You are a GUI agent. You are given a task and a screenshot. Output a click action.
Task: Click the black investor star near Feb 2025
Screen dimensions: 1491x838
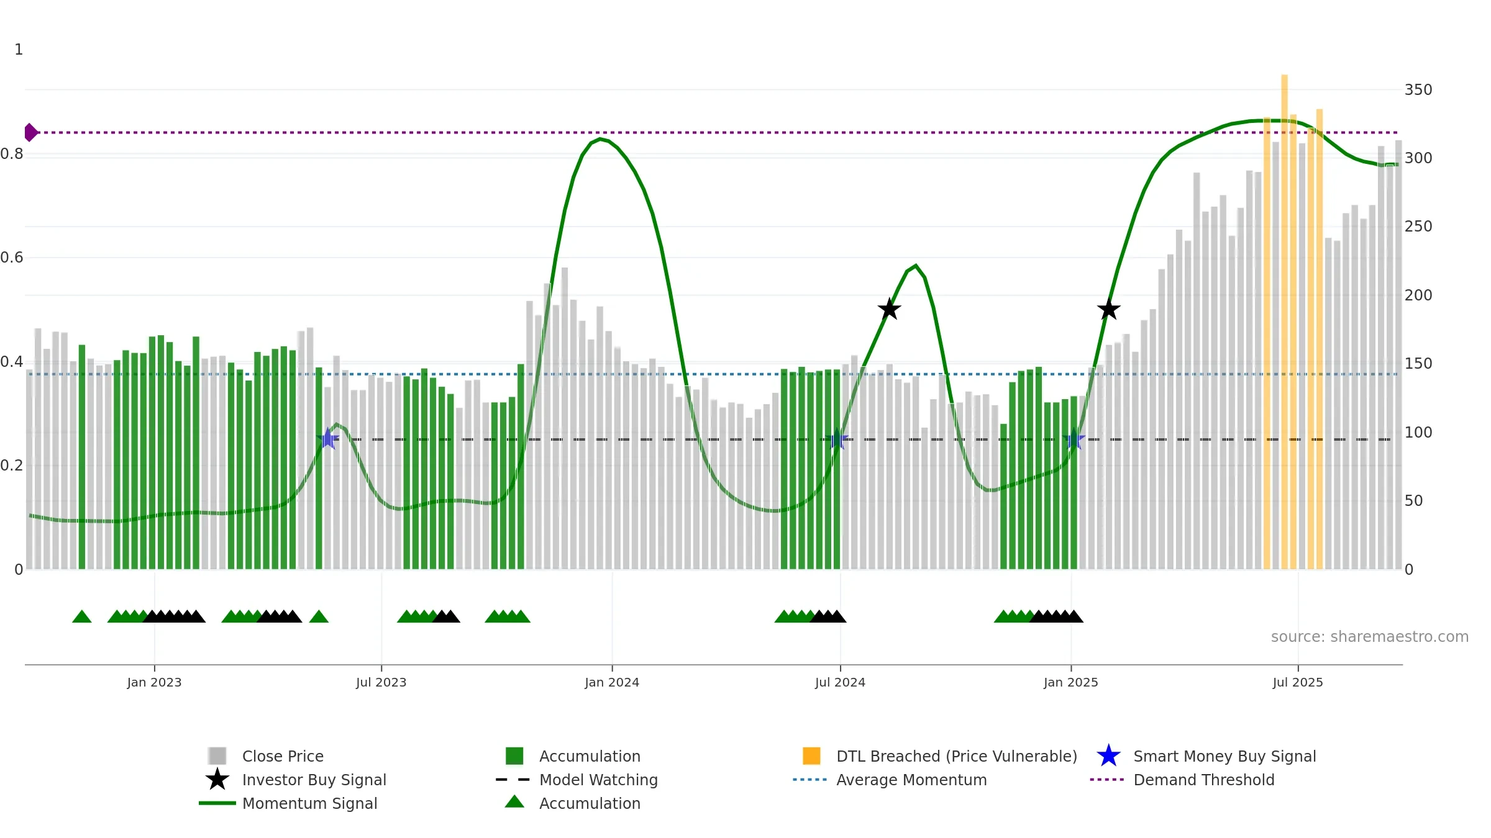click(1109, 309)
